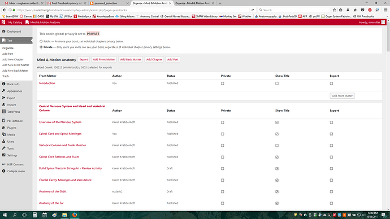Open the Anatomy of the Orbit chapter
The width and height of the screenshot is (390, 219).
tap(53, 191)
